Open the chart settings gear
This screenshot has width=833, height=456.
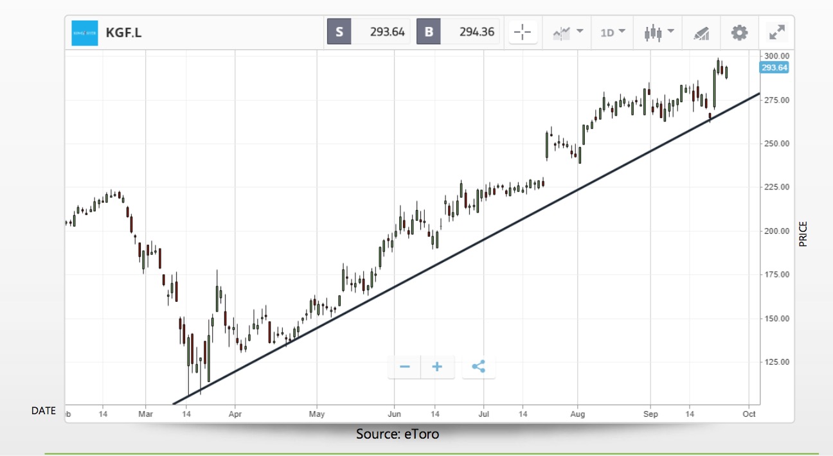738,32
